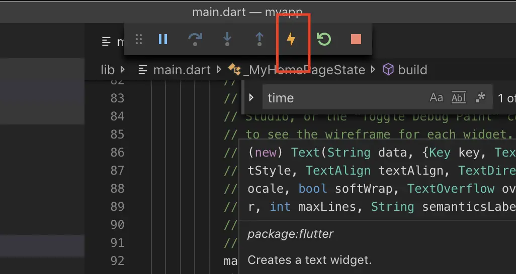
Task: Select '_MyHomePageState' breadcrumb item
Action: click(x=304, y=70)
